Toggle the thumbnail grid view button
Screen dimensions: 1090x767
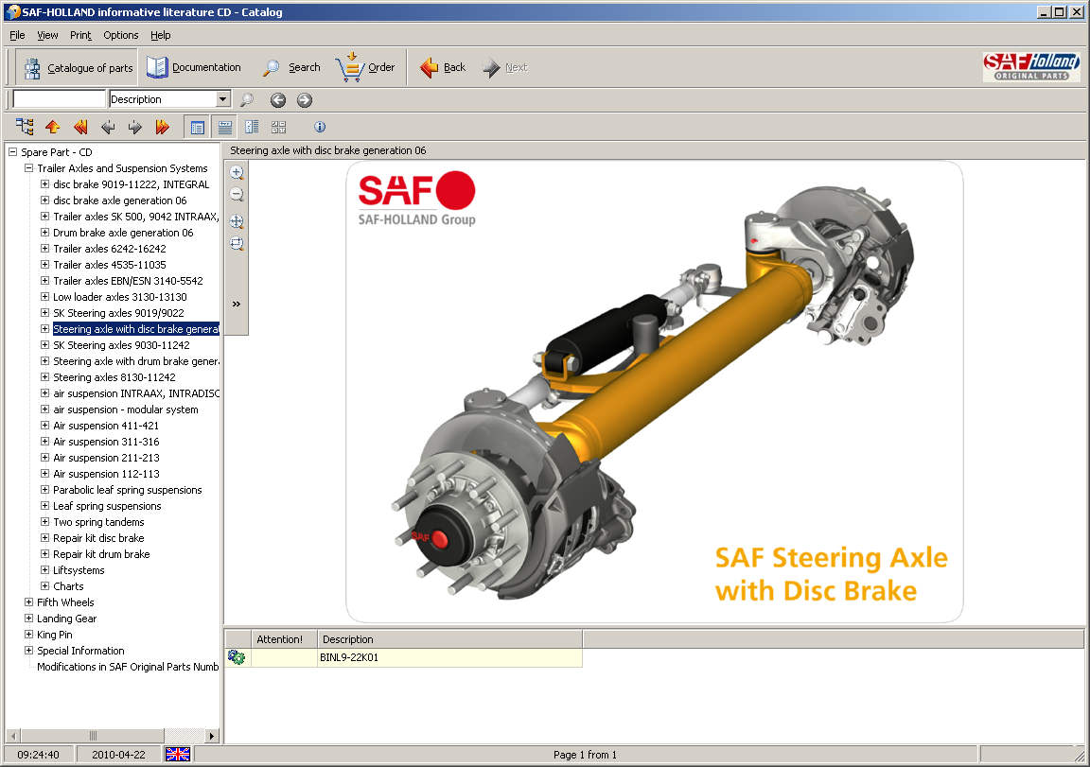[x=278, y=127]
